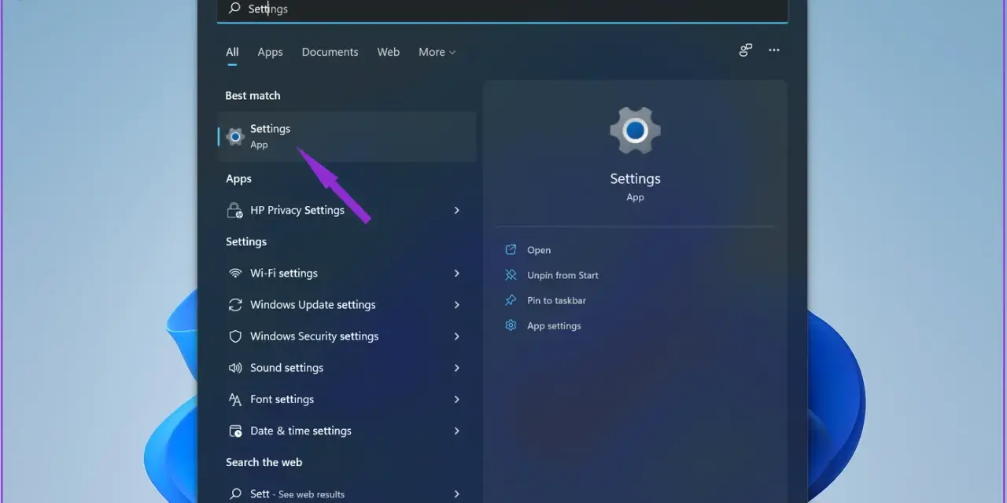Open Windows Update settings result
The height and width of the screenshot is (503, 1007).
point(347,305)
